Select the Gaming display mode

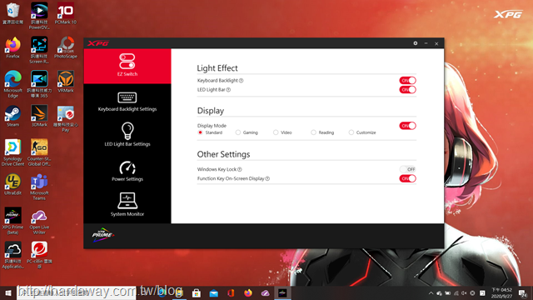click(x=238, y=132)
